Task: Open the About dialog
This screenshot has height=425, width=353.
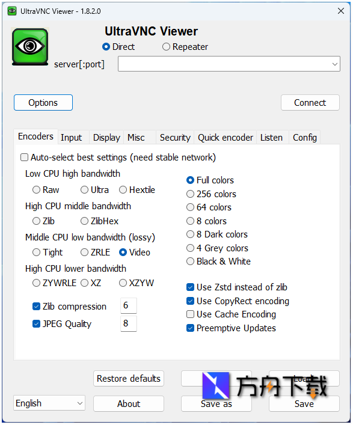Action: 129,403
